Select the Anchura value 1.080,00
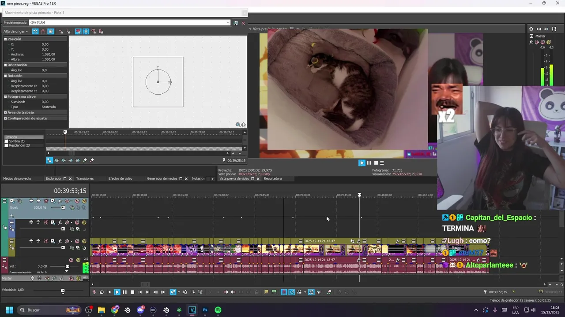 49,54
